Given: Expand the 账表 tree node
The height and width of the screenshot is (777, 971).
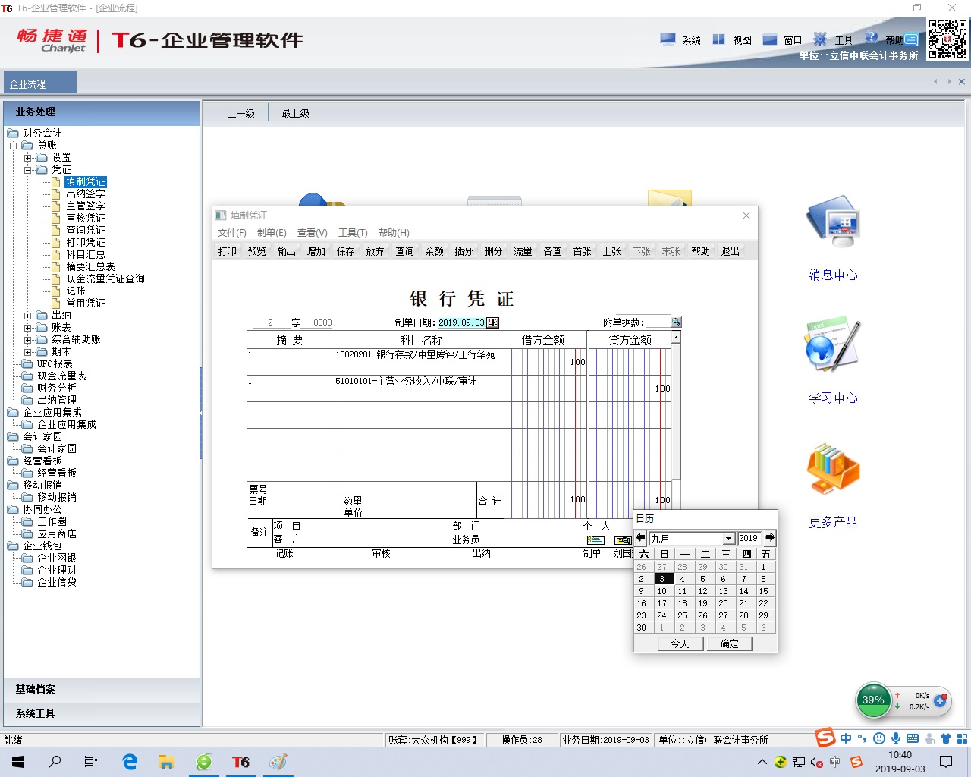Looking at the screenshot, I should tap(27, 328).
